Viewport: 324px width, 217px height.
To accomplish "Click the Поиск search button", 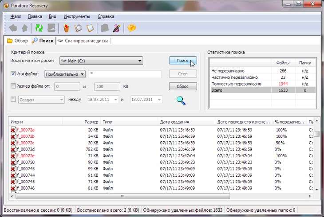I will pos(183,61).
